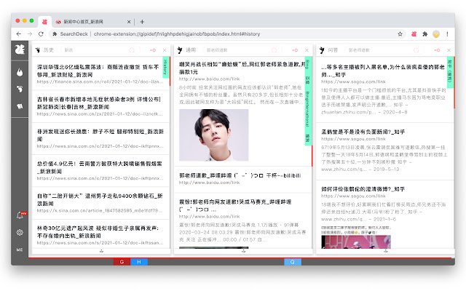466x291 pixels.
Task: Open the cards deck icon in sidebar
Action: (x=20, y=106)
